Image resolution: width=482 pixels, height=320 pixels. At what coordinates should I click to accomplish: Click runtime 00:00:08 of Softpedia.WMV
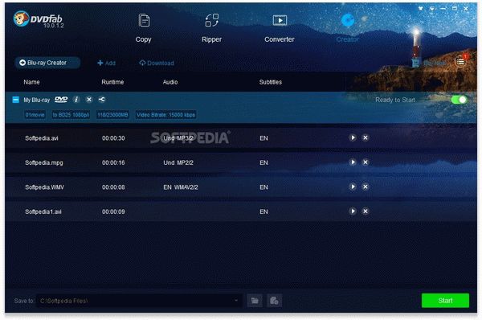click(x=113, y=187)
